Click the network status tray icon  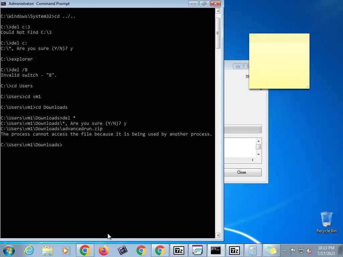point(301,251)
